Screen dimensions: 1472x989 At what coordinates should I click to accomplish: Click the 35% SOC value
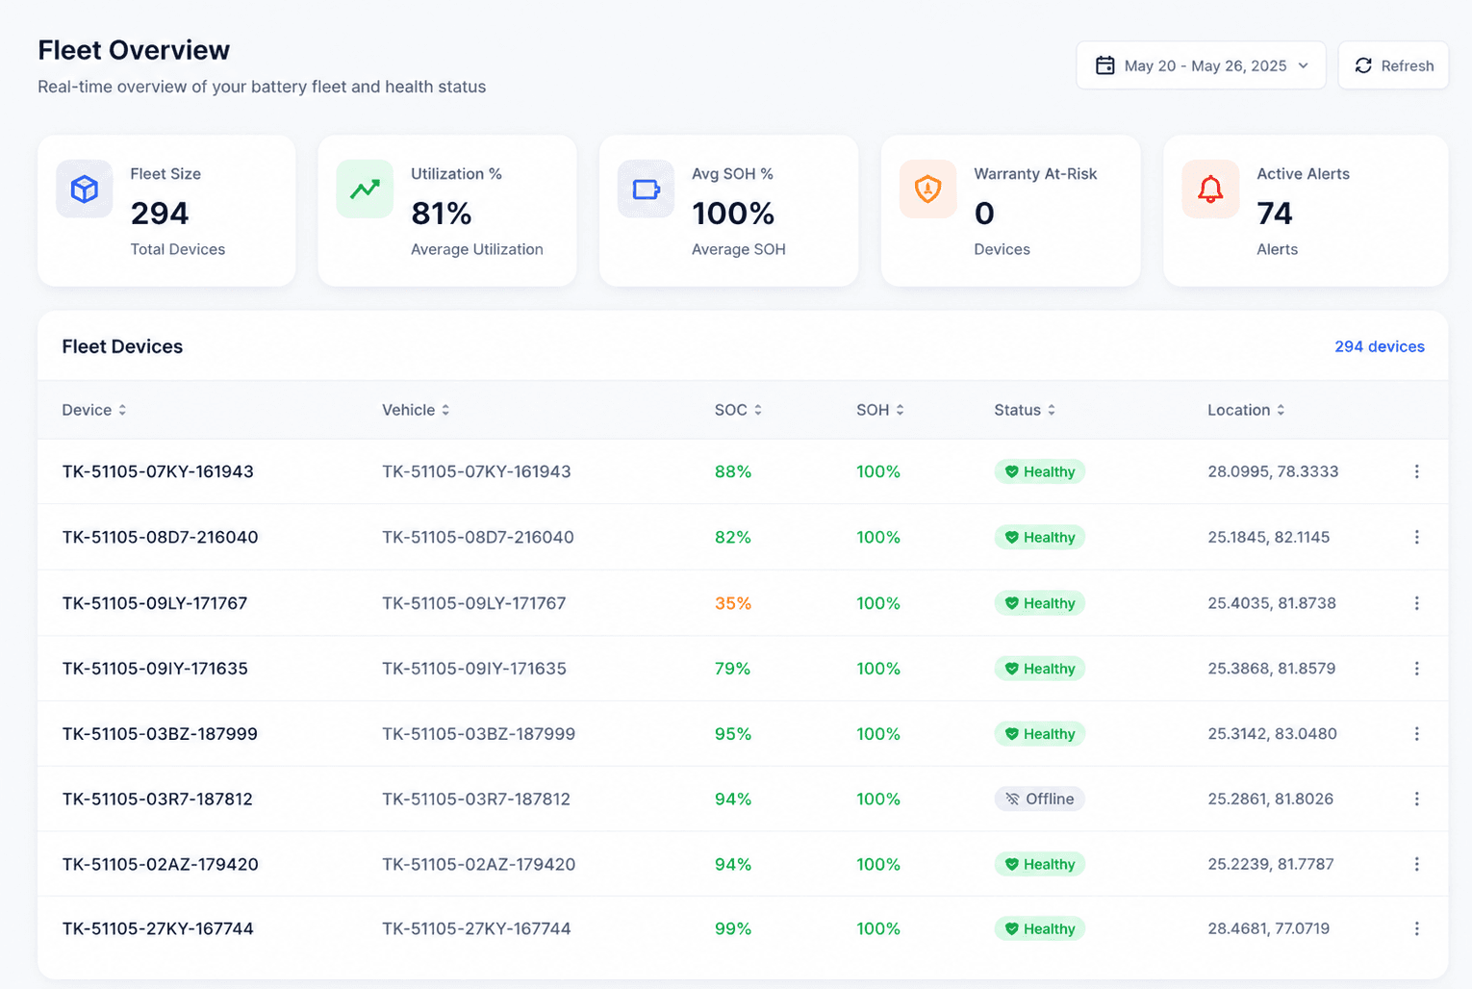[x=733, y=603]
